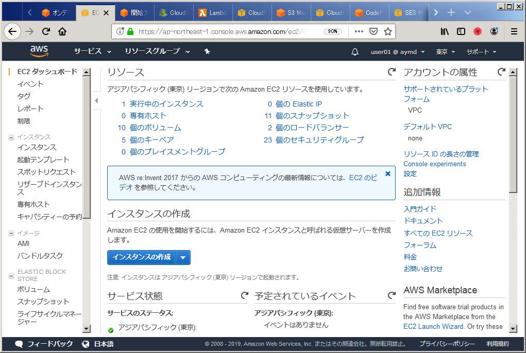526x353 pixels.
Task: Open the Firefox hamburger menu
Action: pyautogui.click(x=514, y=31)
